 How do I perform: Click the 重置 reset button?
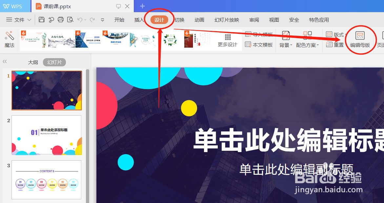coord(335,45)
